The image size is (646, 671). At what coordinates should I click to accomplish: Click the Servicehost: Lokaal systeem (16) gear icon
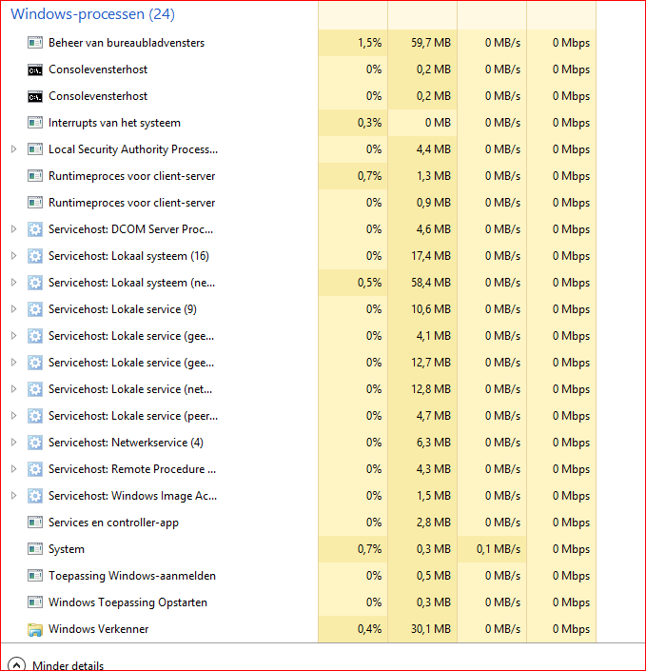(x=35, y=256)
